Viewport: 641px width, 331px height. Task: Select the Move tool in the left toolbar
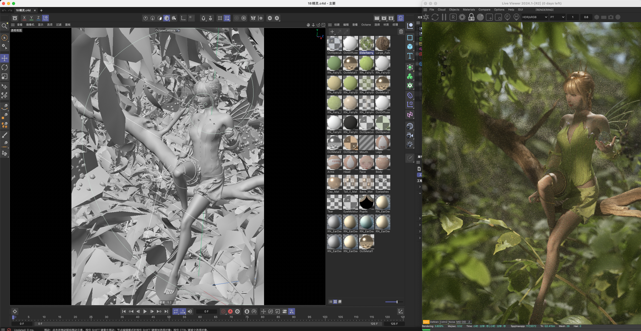[5, 58]
